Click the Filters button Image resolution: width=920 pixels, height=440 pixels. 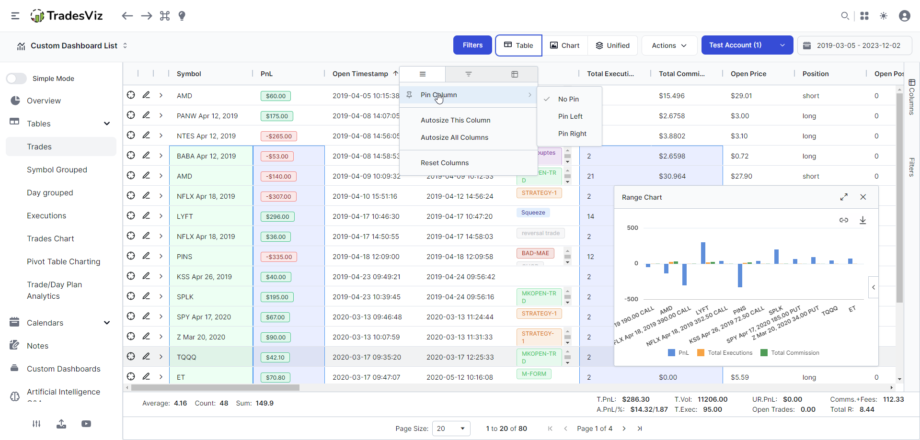pyautogui.click(x=472, y=45)
